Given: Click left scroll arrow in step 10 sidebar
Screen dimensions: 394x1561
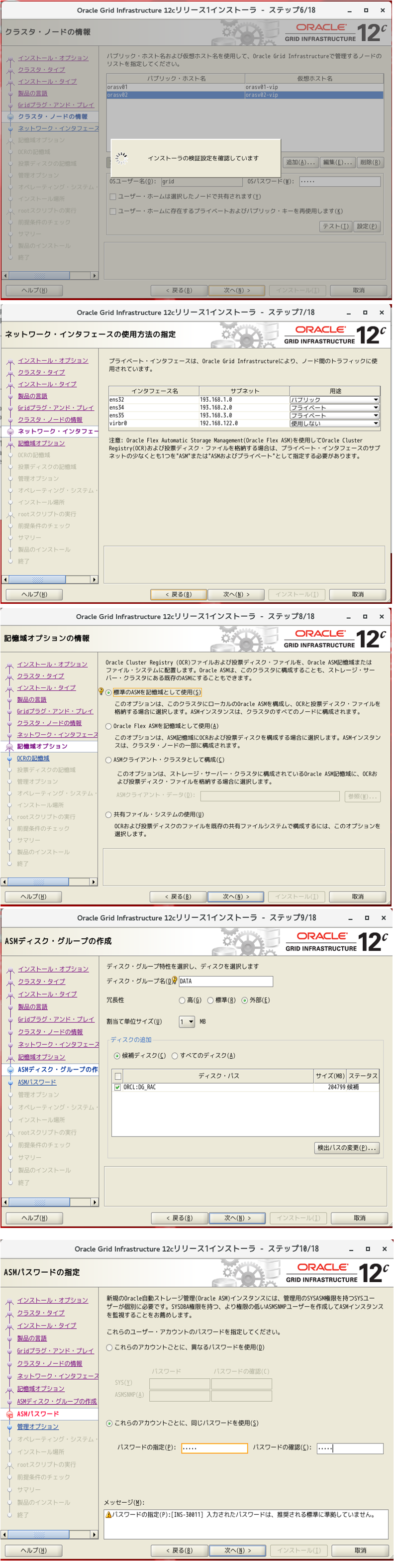Looking at the screenshot, I should tap(5, 1534).
